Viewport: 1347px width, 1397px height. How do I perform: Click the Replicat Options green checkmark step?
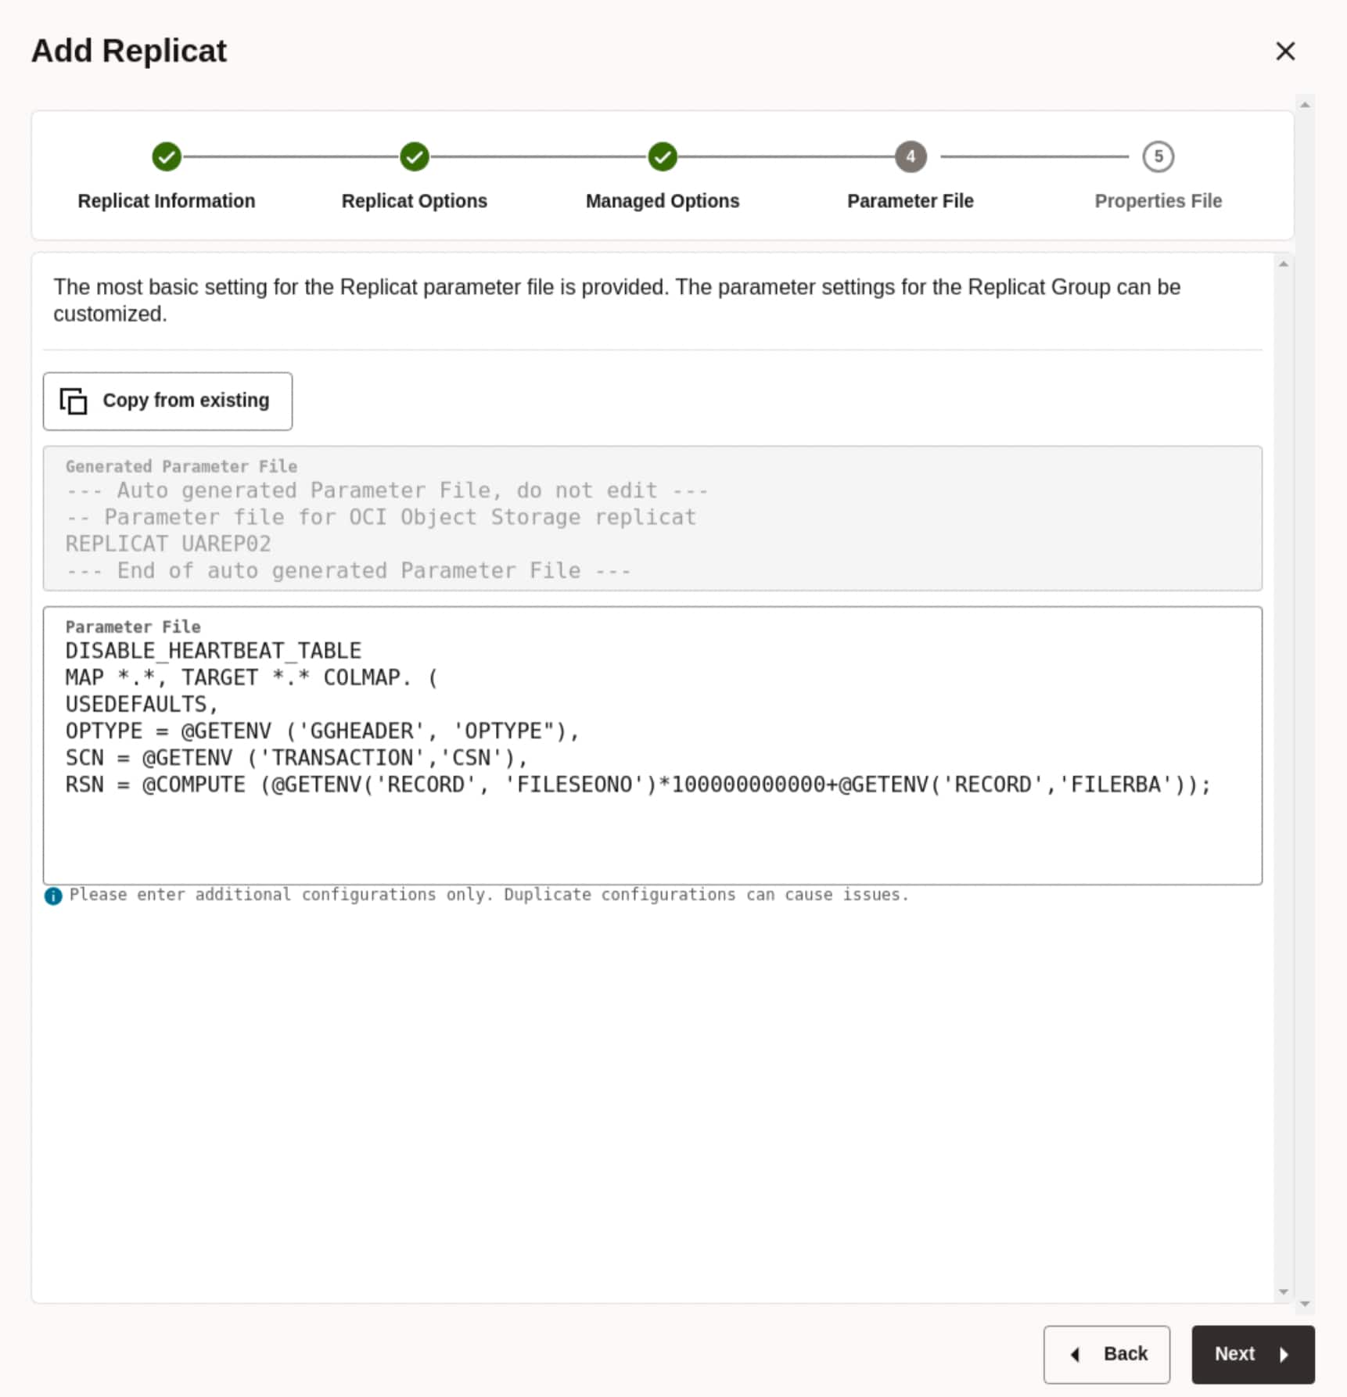(414, 156)
